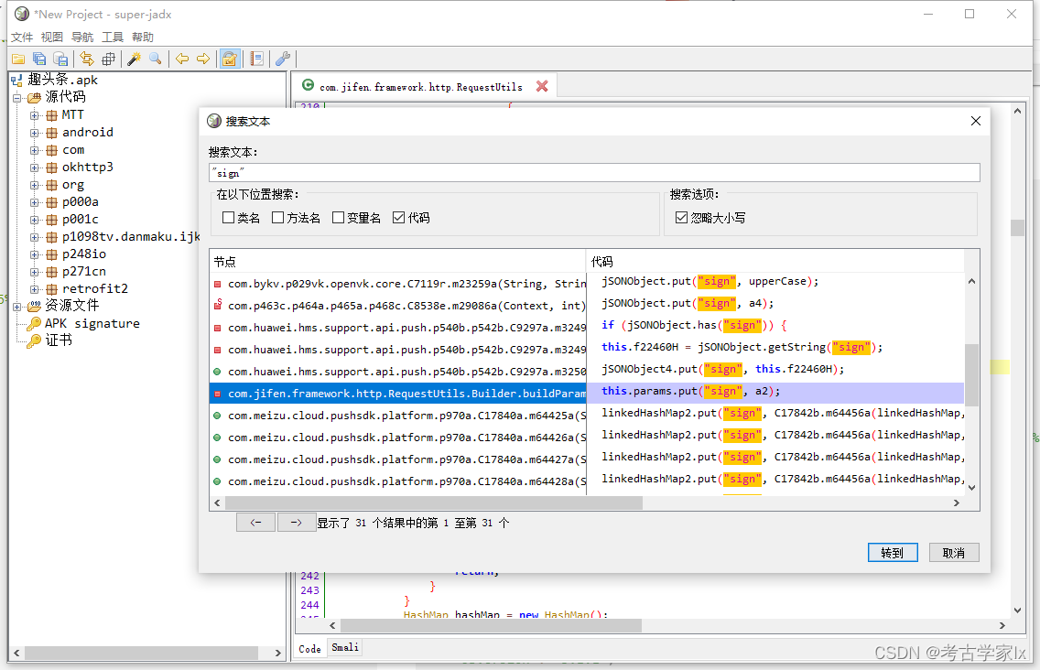The width and height of the screenshot is (1040, 670).
Task: Expand the okhttp3 package node
Action: 33,167
